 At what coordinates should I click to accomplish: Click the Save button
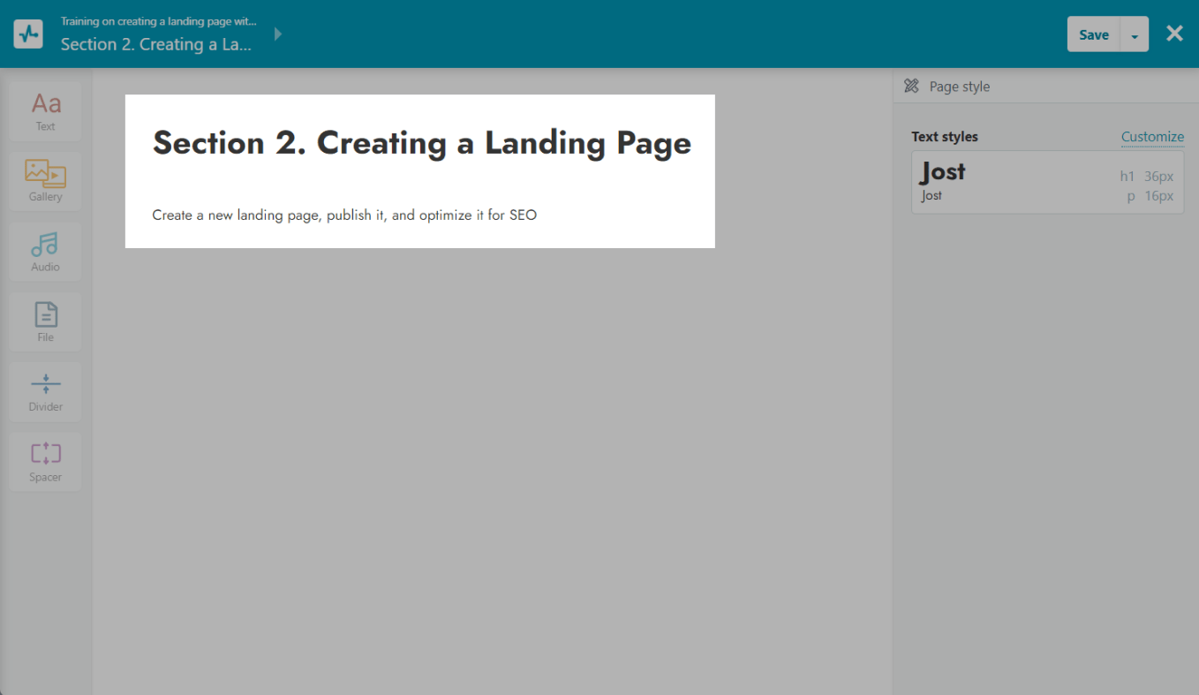click(1093, 34)
